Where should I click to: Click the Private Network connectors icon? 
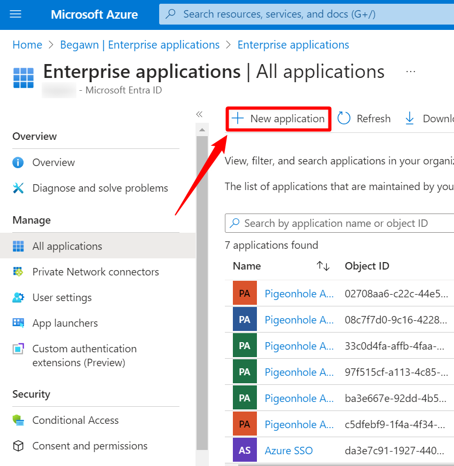(x=18, y=272)
